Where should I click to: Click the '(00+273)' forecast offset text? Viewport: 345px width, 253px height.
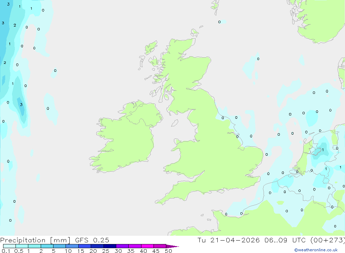(328, 240)
